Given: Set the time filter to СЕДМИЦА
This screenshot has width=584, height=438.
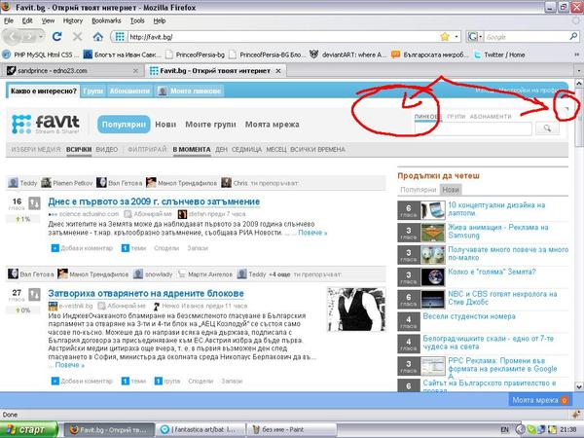Looking at the screenshot, I should pos(246,149).
